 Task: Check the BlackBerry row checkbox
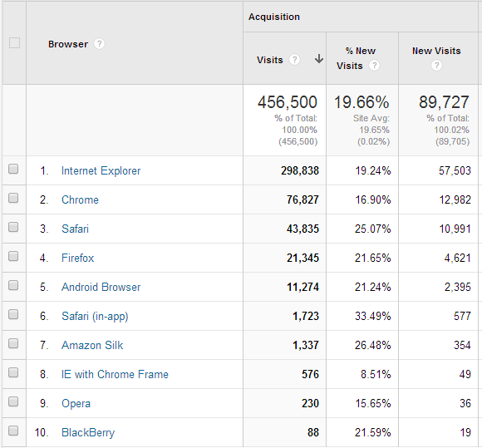[13, 431]
